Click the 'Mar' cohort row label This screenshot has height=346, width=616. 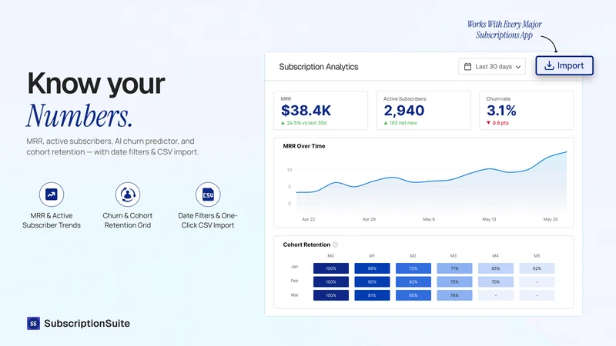click(295, 294)
